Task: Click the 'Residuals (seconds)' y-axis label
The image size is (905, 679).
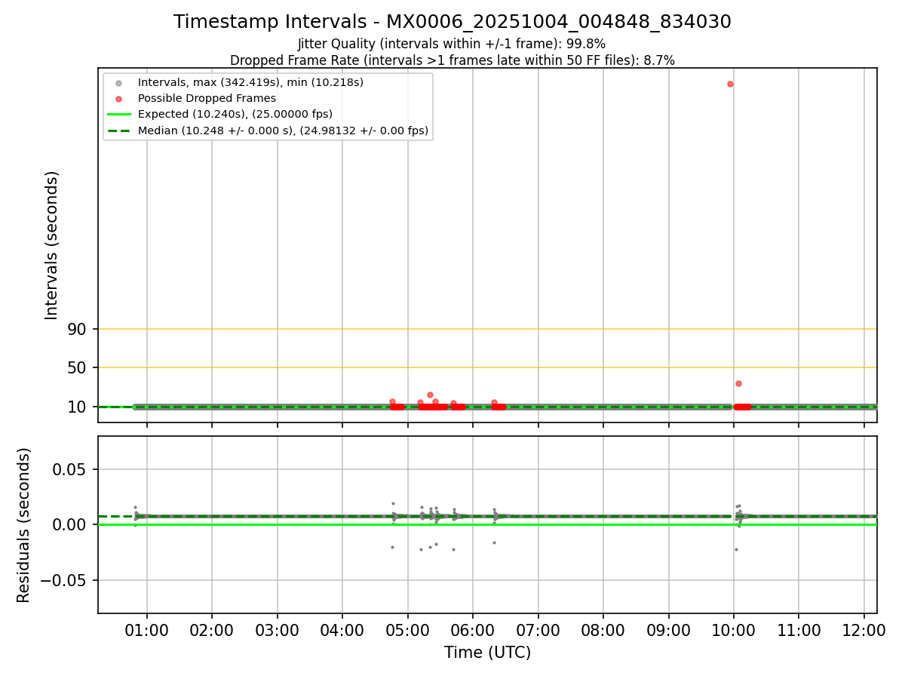Action: pyautogui.click(x=24, y=525)
